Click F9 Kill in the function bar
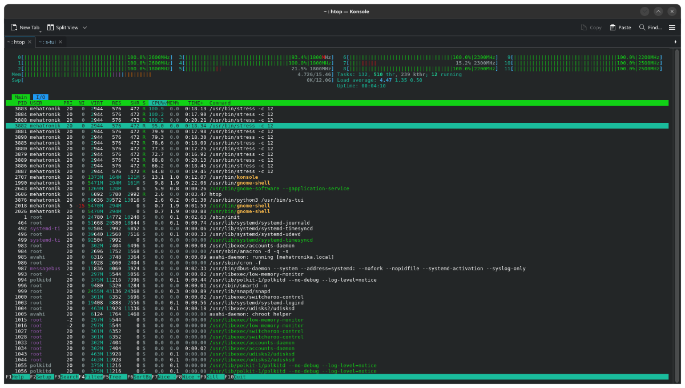The height and width of the screenshot is (388, 685). (212, 377)
